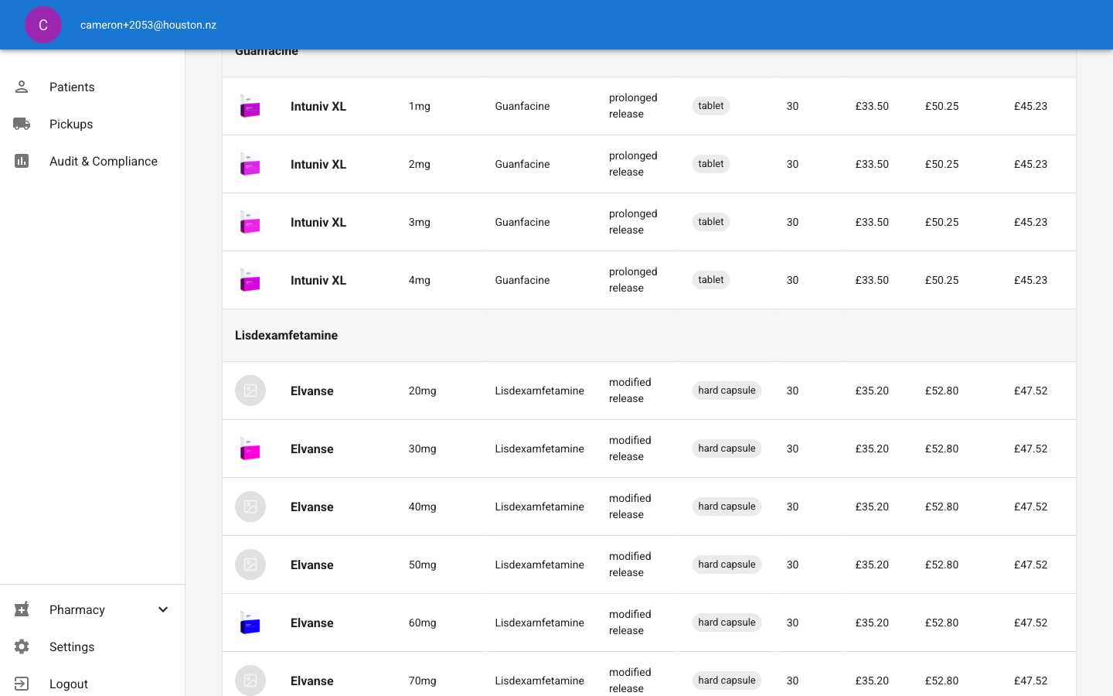Click the Elvanse 40mg placeholder image icon
The image size is (1113, 696).
(250, 507)
